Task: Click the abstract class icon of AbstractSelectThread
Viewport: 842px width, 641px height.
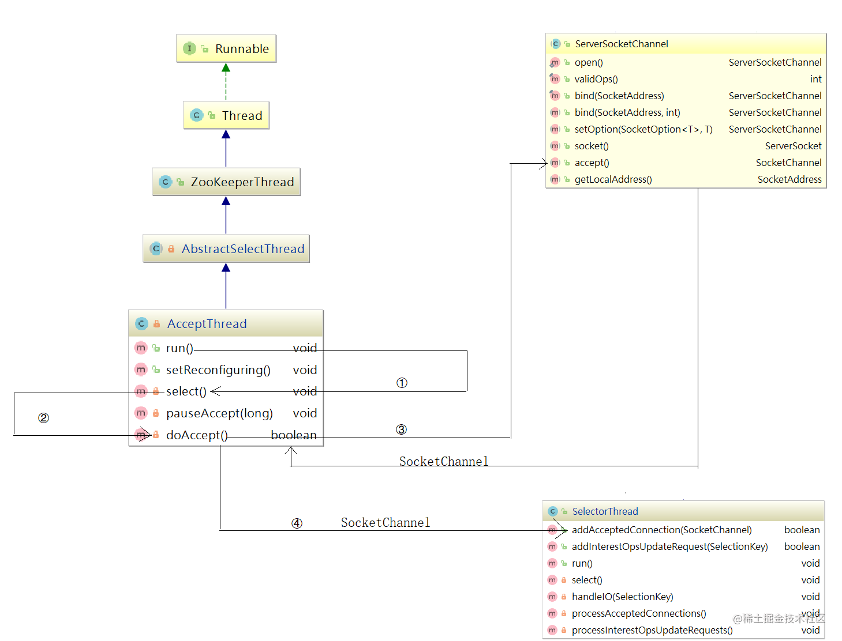Action: coord(156,248)
